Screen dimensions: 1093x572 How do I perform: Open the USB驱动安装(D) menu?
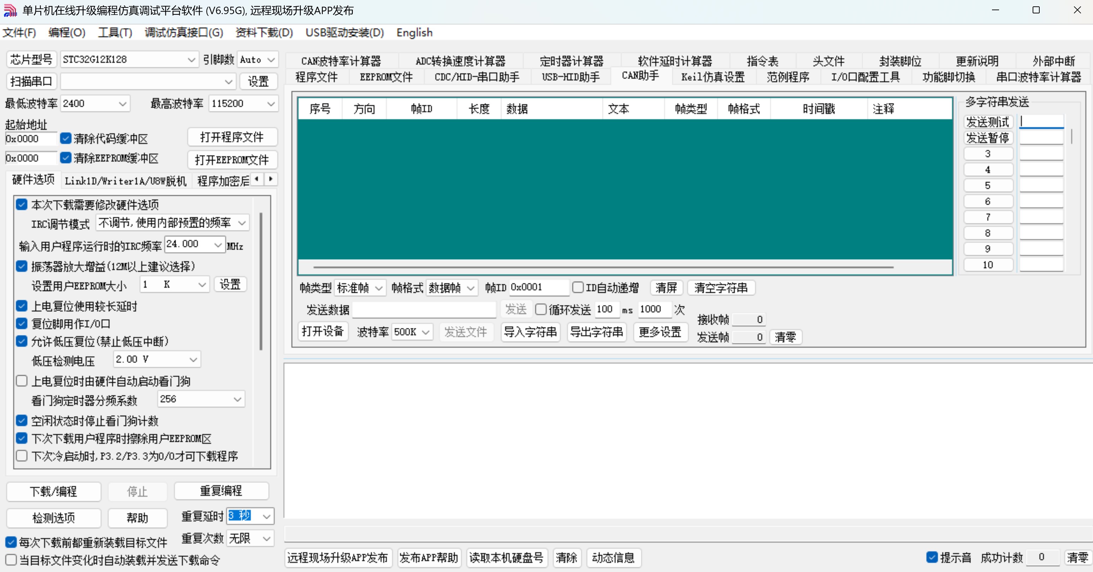tap(345, 33)
